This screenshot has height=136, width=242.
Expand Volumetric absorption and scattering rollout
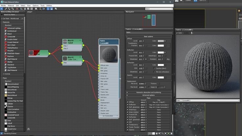point(149,92)
